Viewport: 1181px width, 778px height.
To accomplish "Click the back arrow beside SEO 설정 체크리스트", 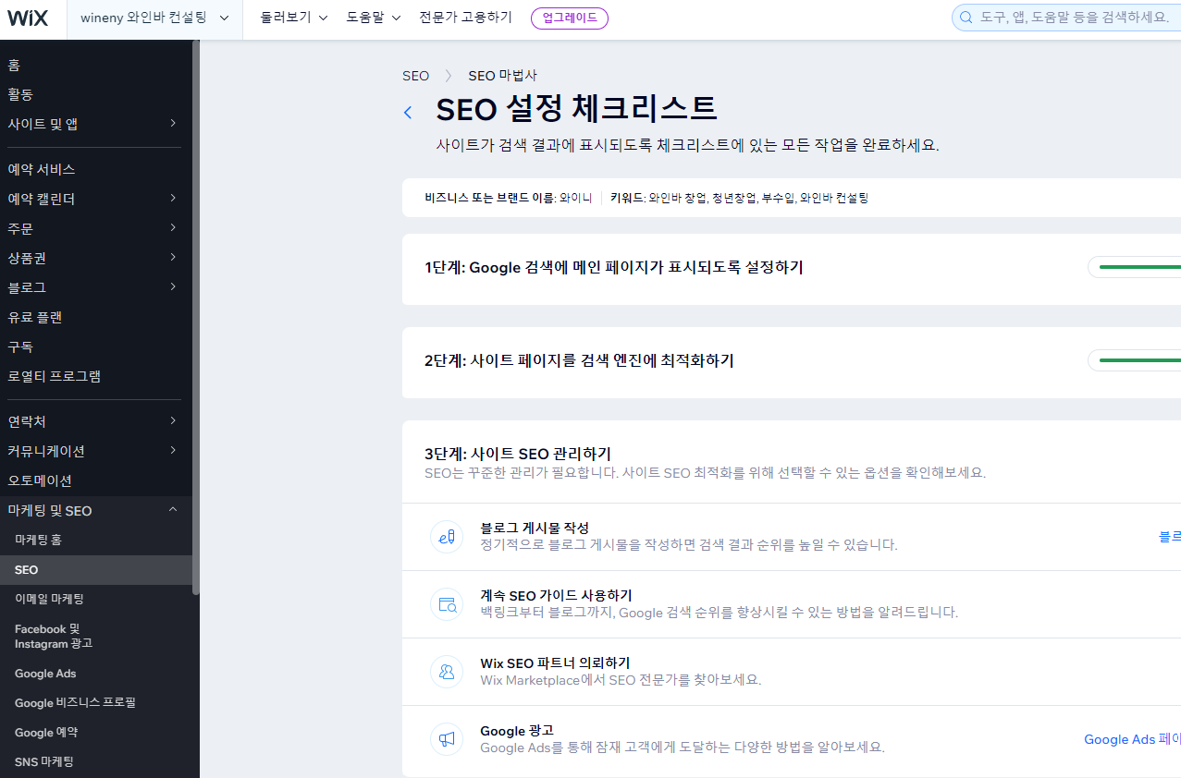I will click(x=407, y=112).
